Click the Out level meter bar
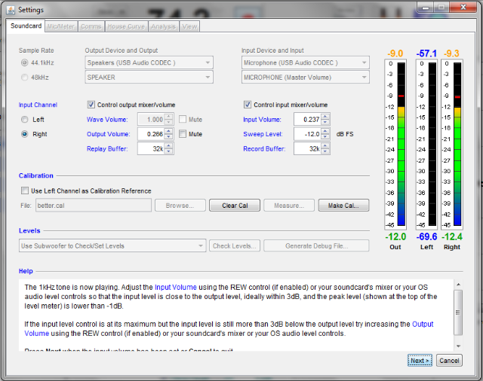Screen dimensions: 483x381 click(x=401, y=144)
